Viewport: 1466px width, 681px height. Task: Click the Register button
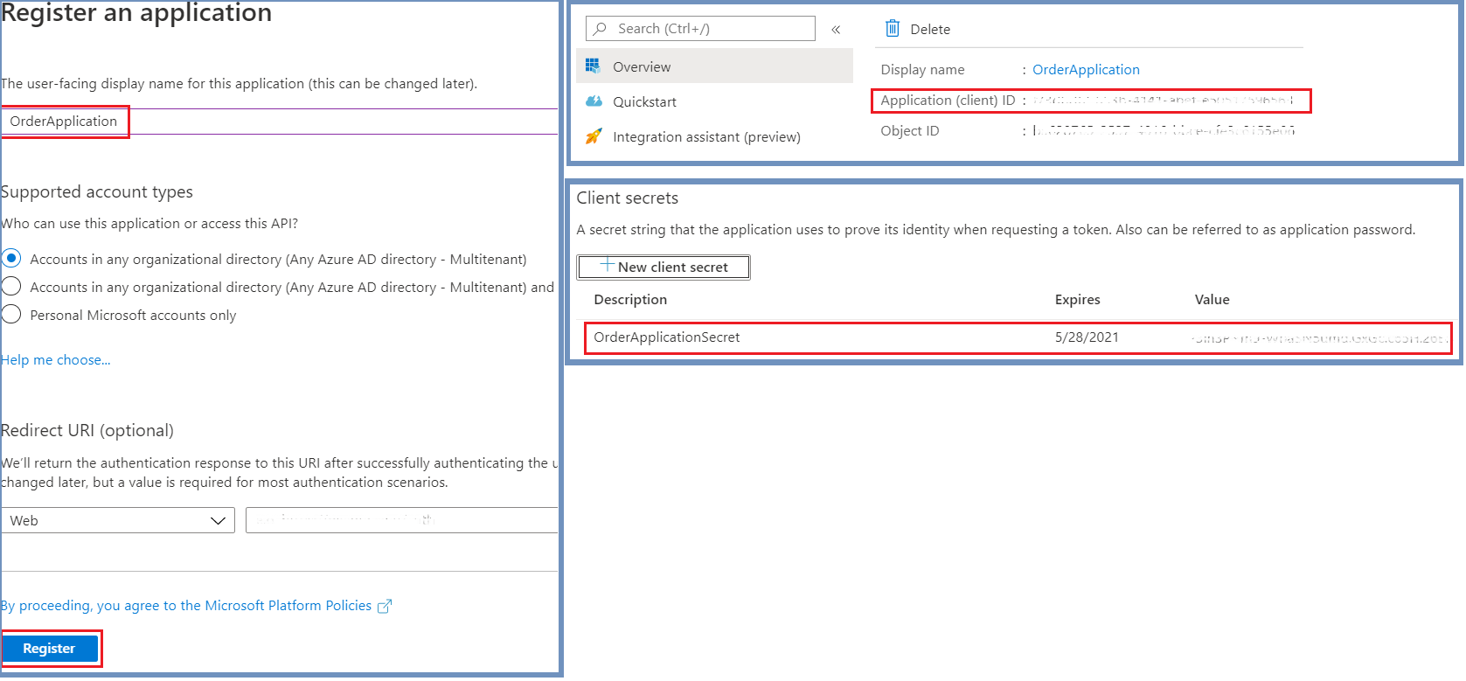(50, 649)
